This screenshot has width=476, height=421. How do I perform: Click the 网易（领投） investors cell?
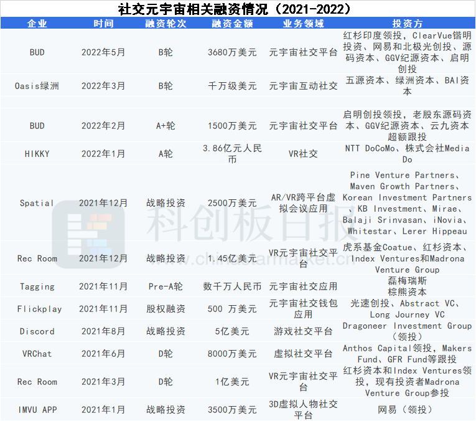[405, 410]
